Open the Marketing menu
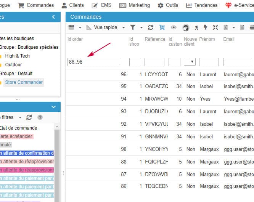Image resolution: width=254 pixels, height=202 pixels. 135,5
